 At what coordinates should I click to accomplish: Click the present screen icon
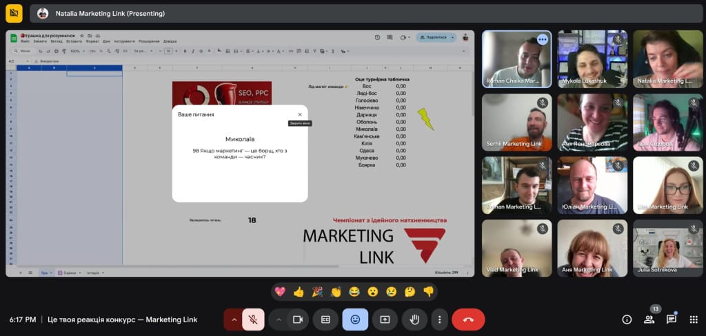pyautogui.click(x=385, y=319)
